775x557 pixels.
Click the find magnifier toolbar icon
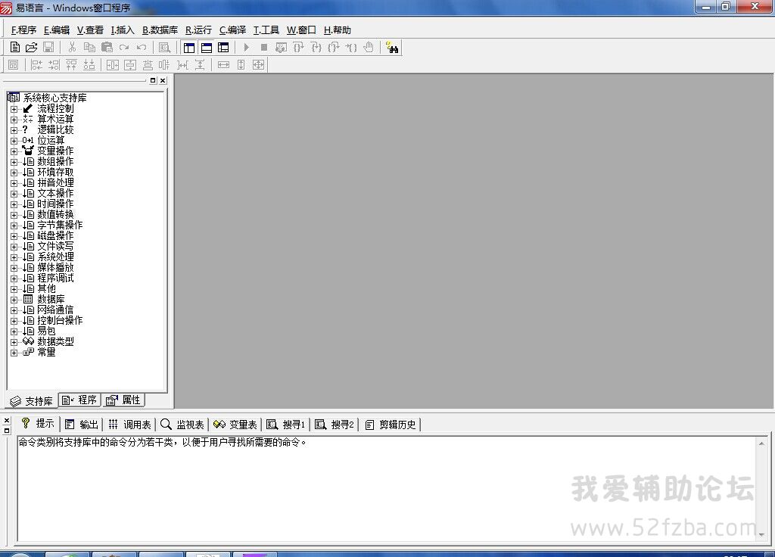coord(164,48)
